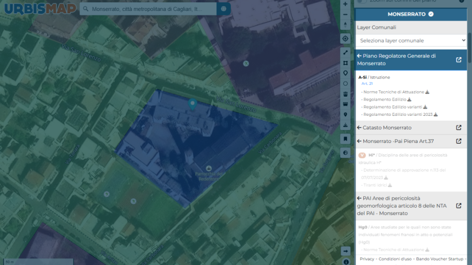Open the bookmark tool icon
Image resolution: width=472 pixels, height=265 pixels.
click(x=345, y=139)
